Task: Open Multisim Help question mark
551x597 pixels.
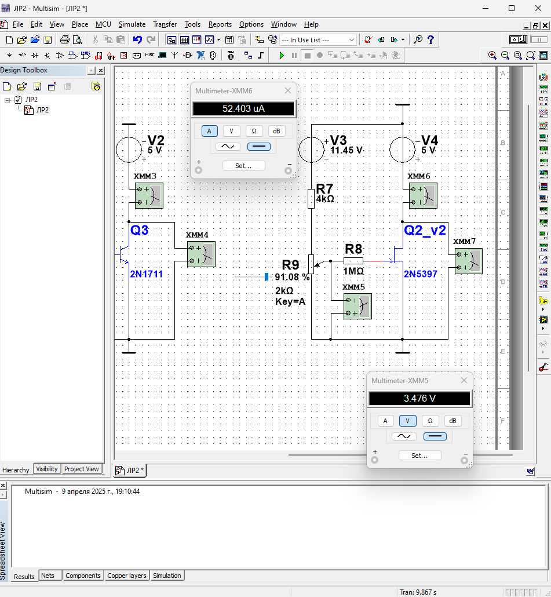Action: click(x=430, y=39)
